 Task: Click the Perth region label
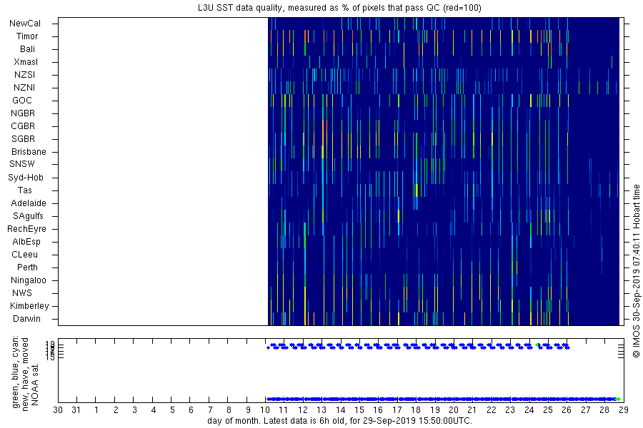(27, 267)
